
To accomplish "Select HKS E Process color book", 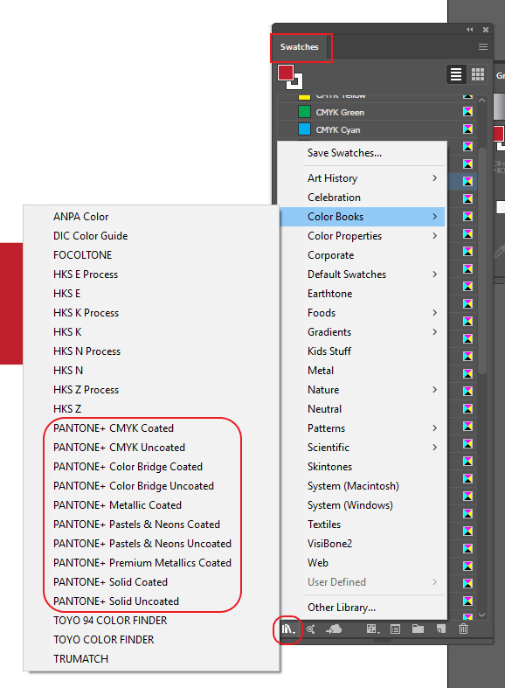I will pos(151,275).
